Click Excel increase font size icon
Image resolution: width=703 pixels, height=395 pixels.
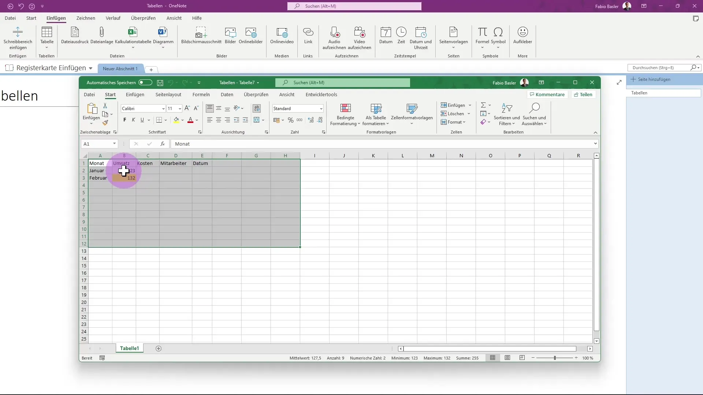(187, 108)
